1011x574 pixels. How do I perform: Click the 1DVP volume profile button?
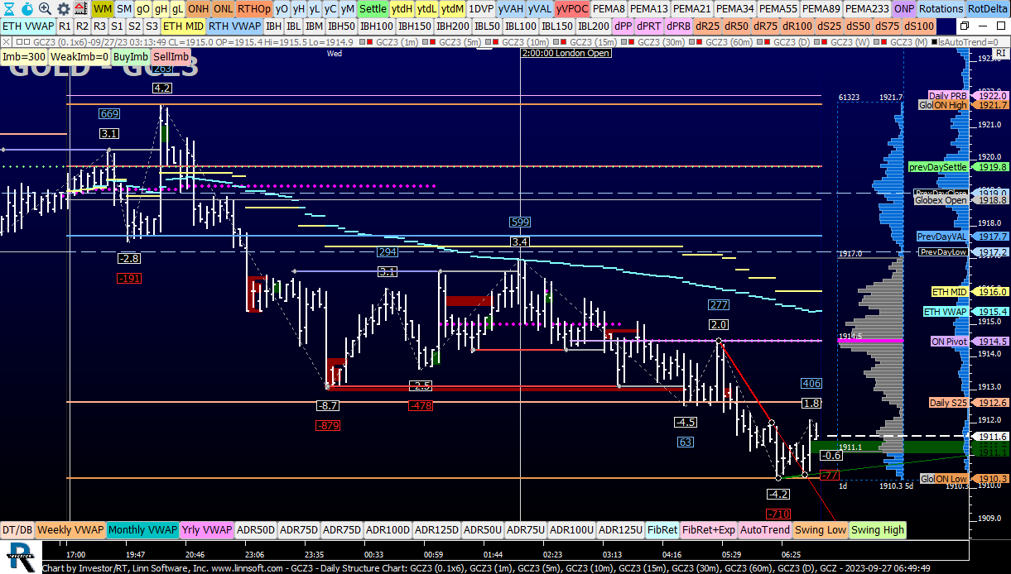(x=481, y=8)
